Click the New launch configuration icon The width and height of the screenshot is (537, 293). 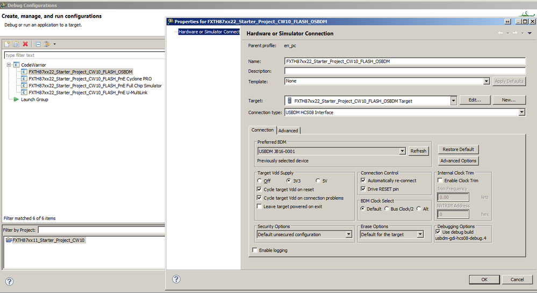pyautogui.click(x=7, y=44)
